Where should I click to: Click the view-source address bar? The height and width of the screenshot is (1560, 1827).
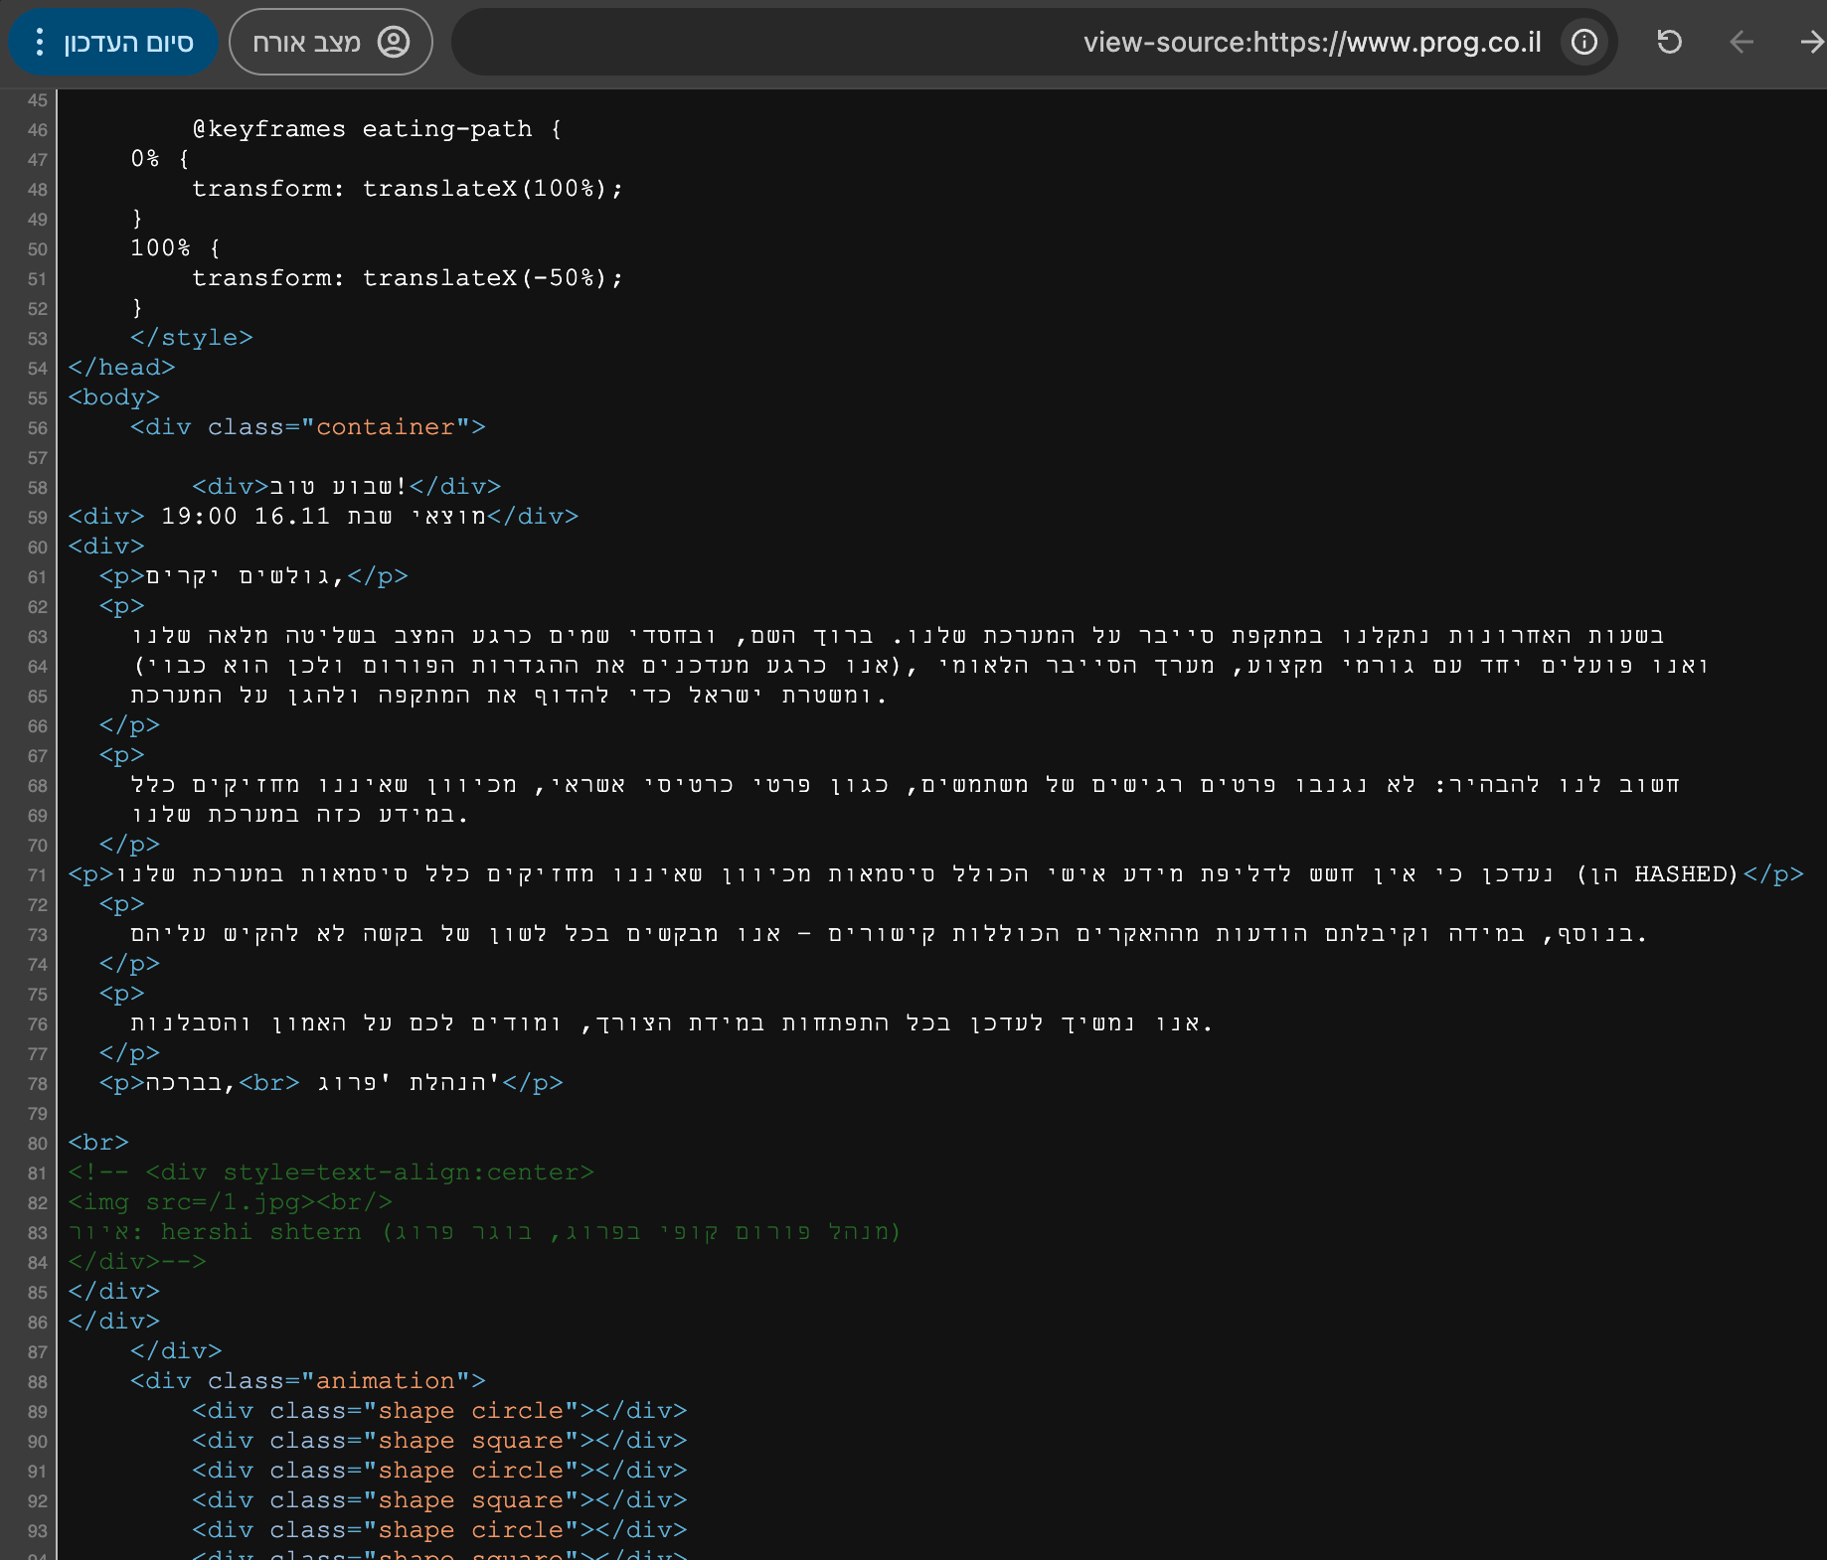click(x=1034, y=42)
